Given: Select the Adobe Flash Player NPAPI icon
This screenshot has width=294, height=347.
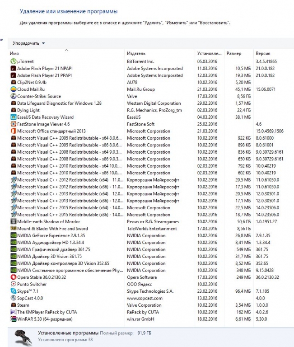Looking at the screenshot, I should click(x=13, y=69).
